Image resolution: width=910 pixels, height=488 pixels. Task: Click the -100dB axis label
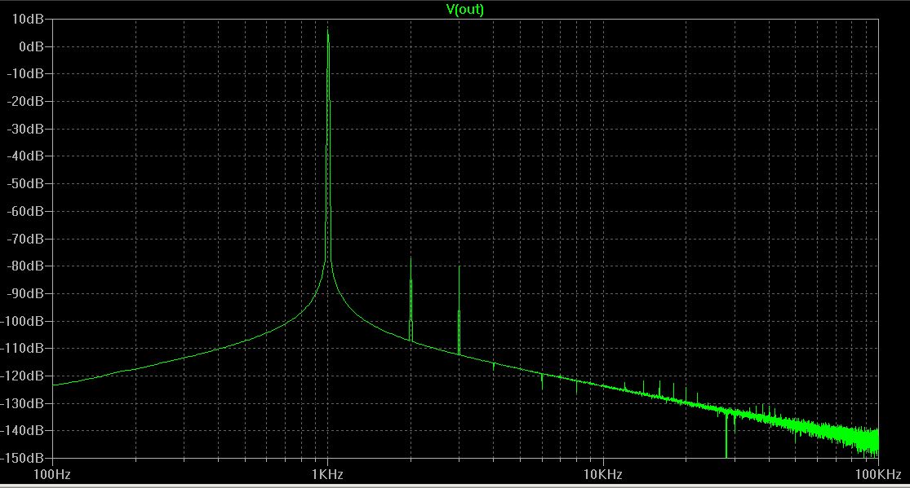point(22,321)
